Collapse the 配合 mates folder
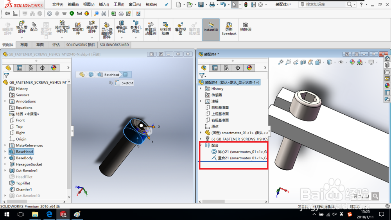The width and height of the screenshot is (391, 220). [x=201, y=145]
